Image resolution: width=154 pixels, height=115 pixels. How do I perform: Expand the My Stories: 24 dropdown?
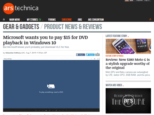(35, 20)
